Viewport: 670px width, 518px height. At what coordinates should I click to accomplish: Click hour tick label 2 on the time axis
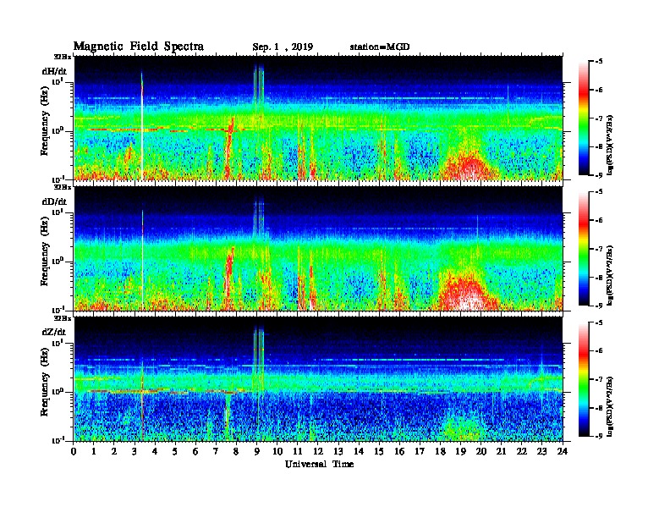coord(114,451)
